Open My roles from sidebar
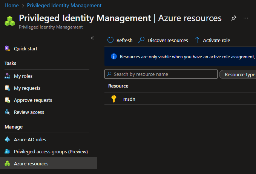This screenshot has height=174, width=256. point(23,76)
